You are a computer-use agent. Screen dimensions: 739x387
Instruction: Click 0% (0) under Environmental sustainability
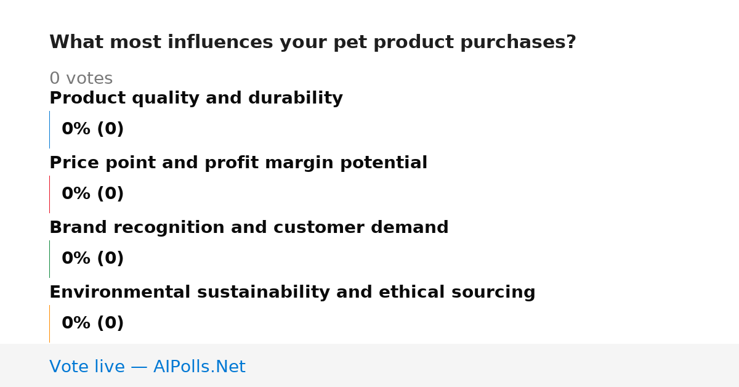93,324
